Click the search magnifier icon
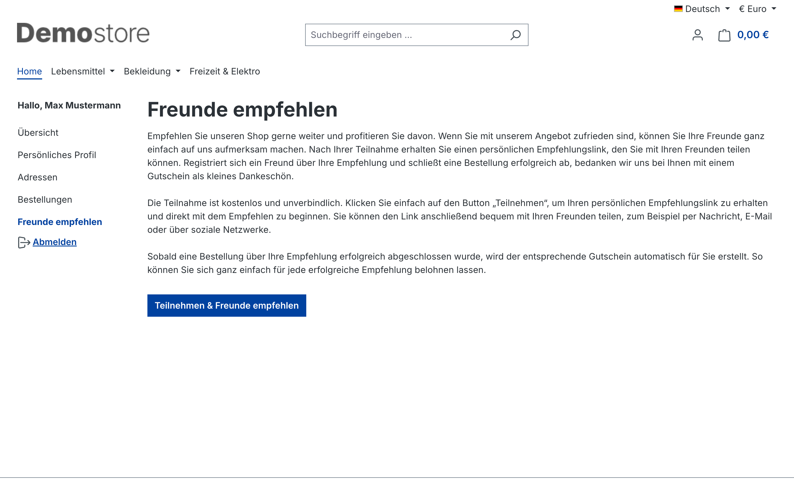This screenshot has height=489, width=794. [515, 35]
